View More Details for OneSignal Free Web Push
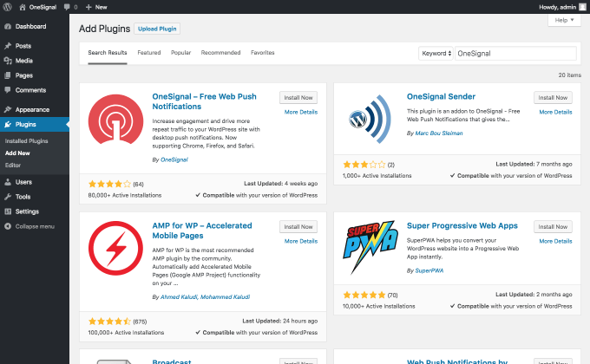 (301, 112)
